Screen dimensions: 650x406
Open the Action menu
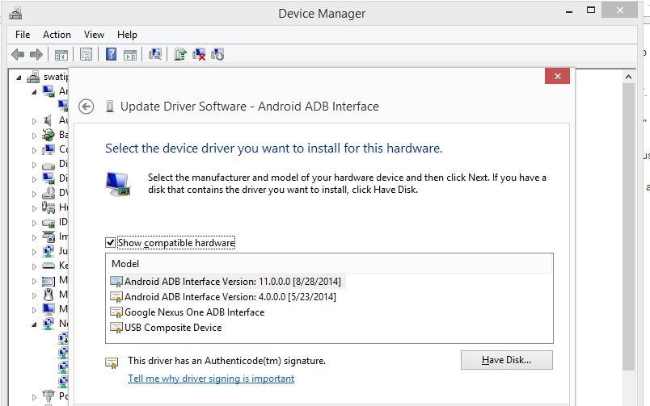(57, 35)
